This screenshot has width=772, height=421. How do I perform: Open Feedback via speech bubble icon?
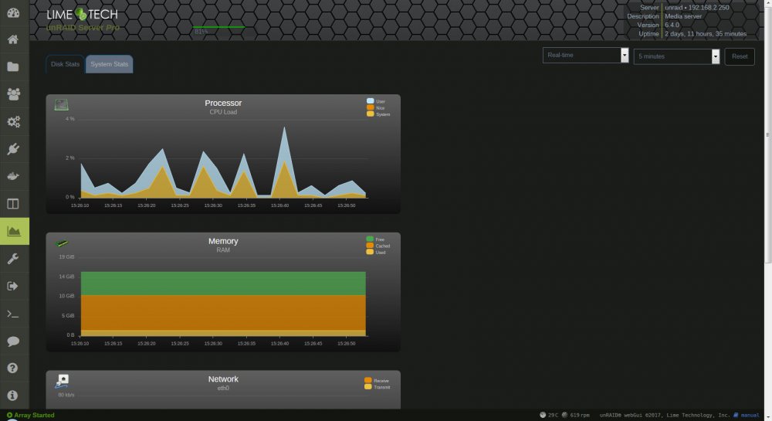(13, 341)
